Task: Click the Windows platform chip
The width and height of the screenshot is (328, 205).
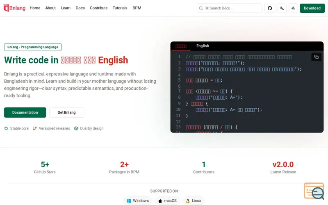Action: [x=138, y=201]
